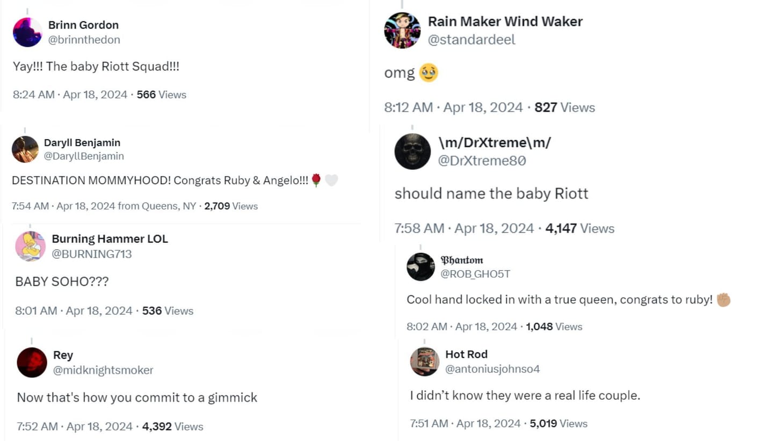Click the @antoniusjohnso4 handle
Screen dimensions: 784x441
pyautogui.click(x=492, y=369)
